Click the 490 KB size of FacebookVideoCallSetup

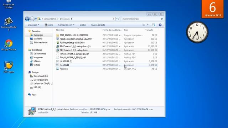[x=154, y=39]
